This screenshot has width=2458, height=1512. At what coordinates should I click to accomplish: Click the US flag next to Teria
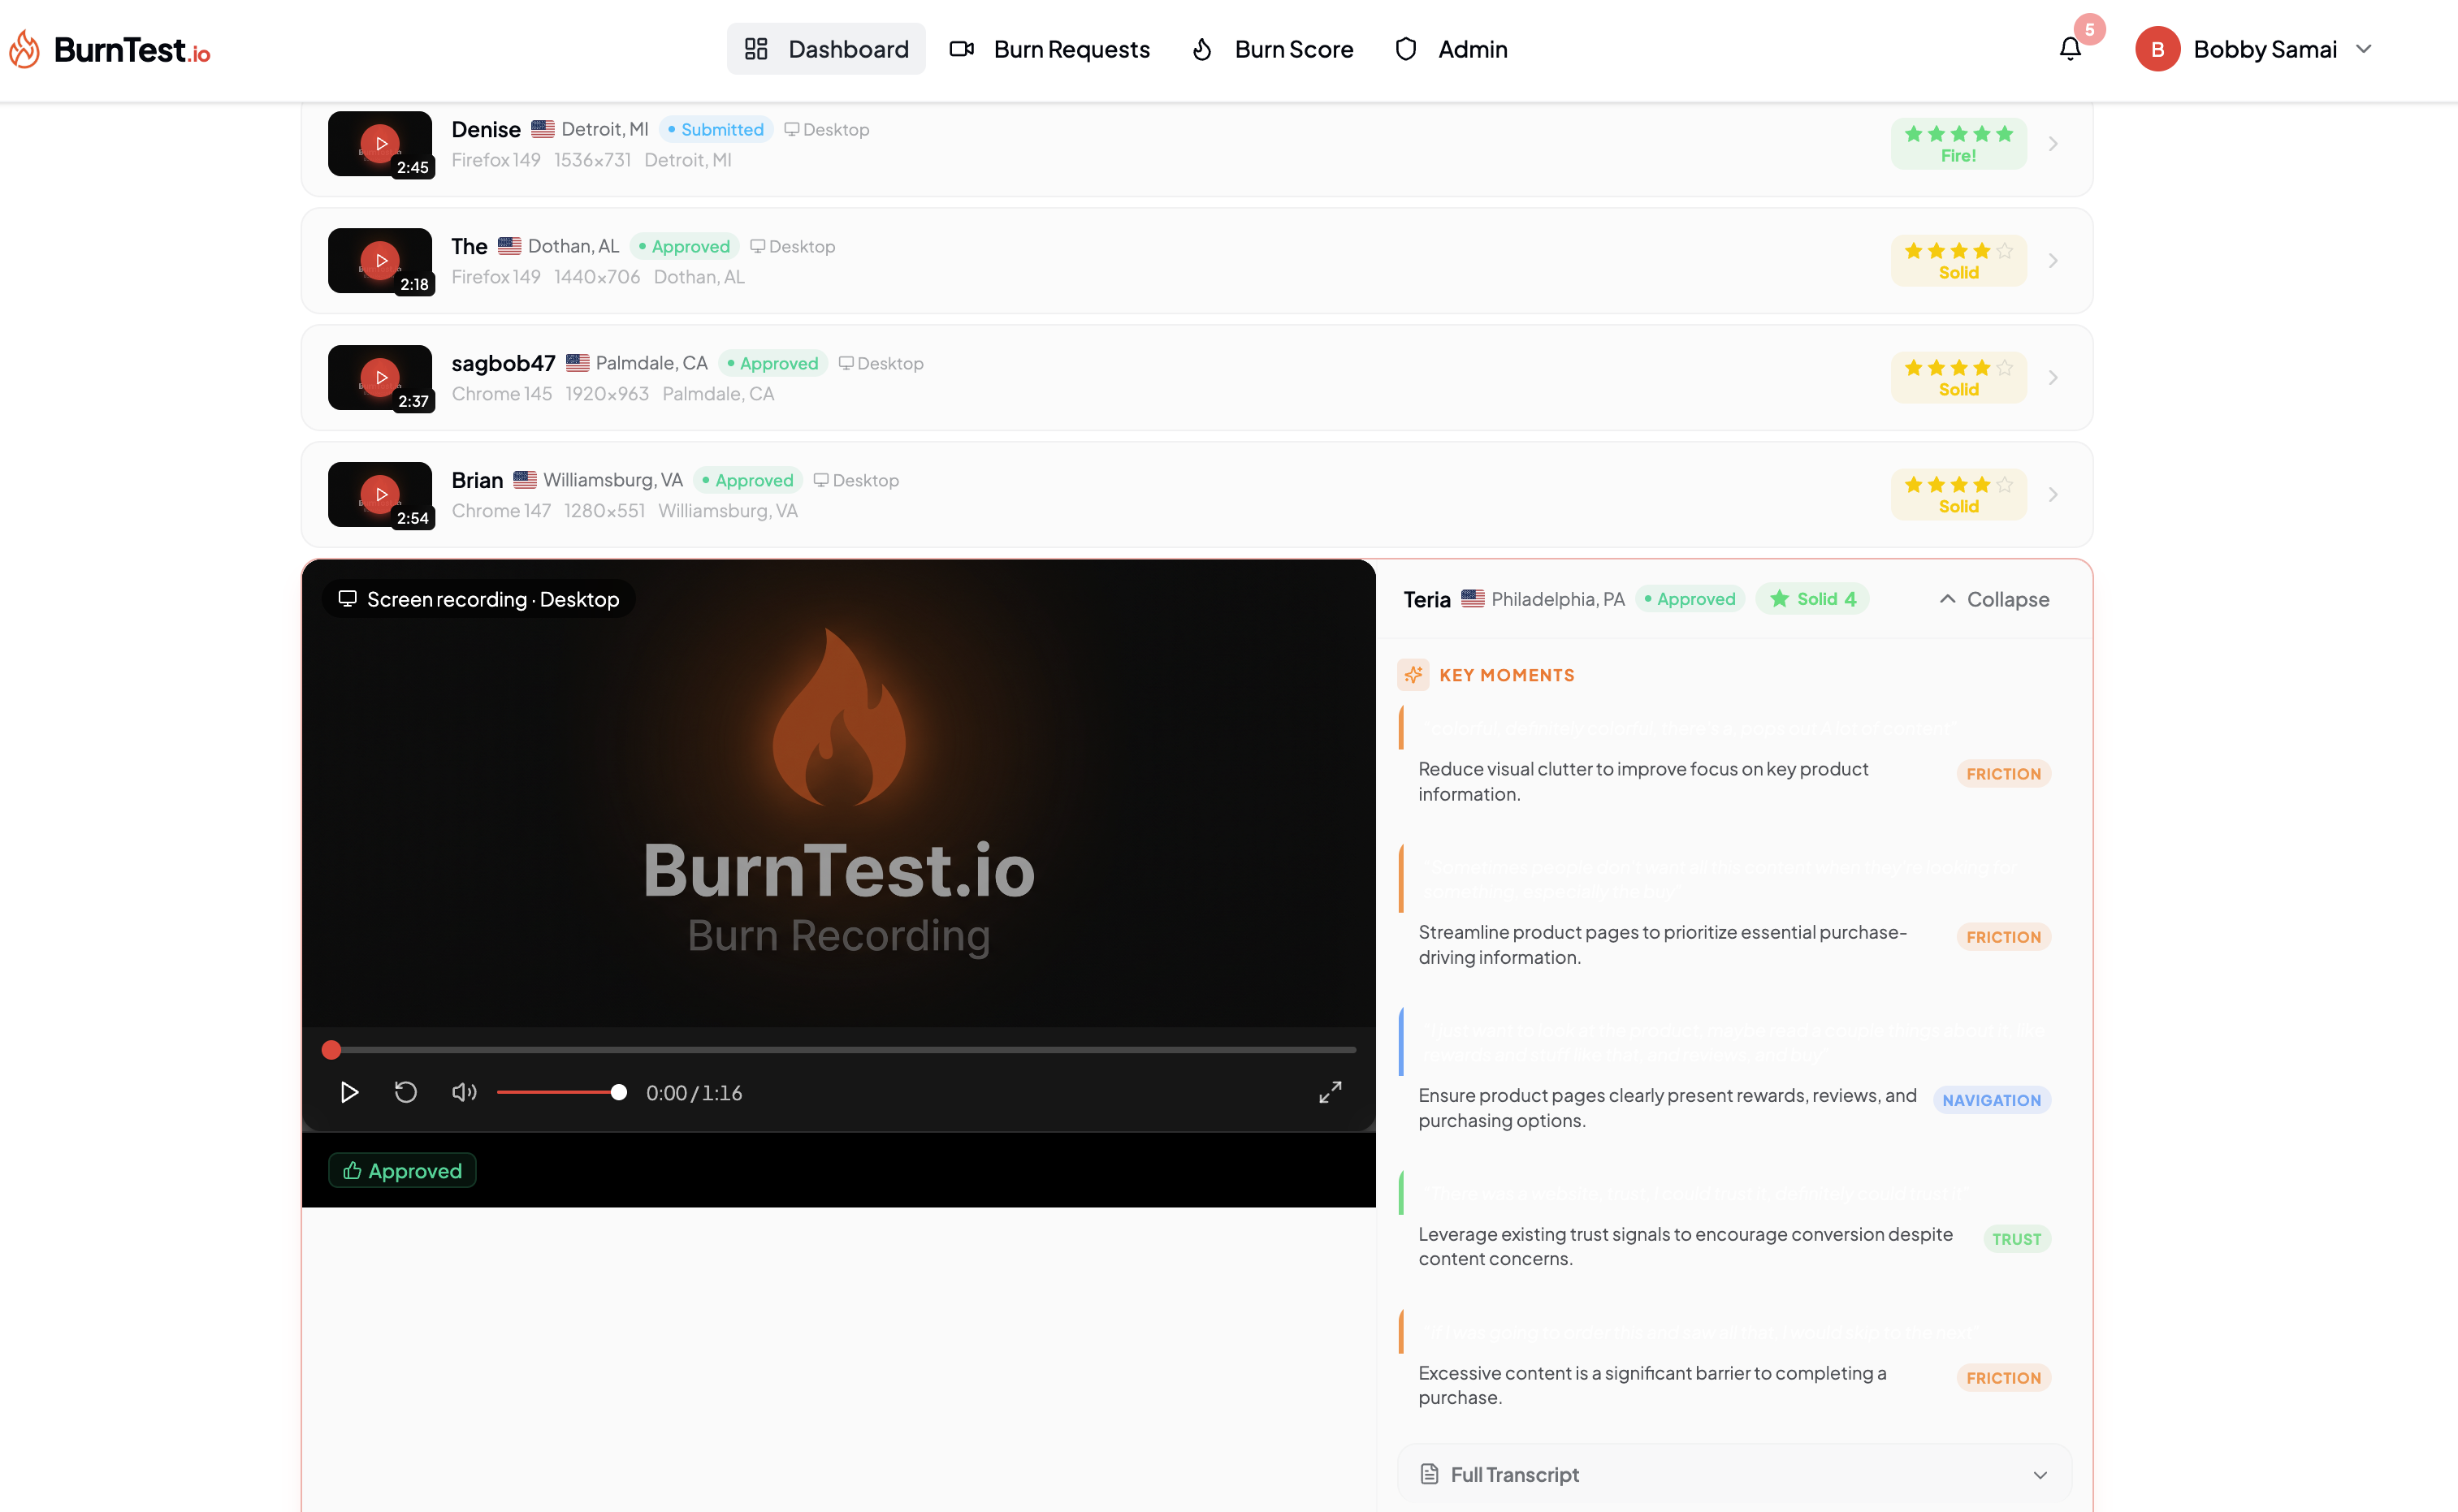[x=1472, y=598]
